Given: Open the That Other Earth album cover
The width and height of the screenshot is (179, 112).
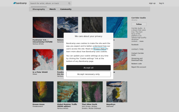Looking at the screenshot, I should tap(92, 92).
